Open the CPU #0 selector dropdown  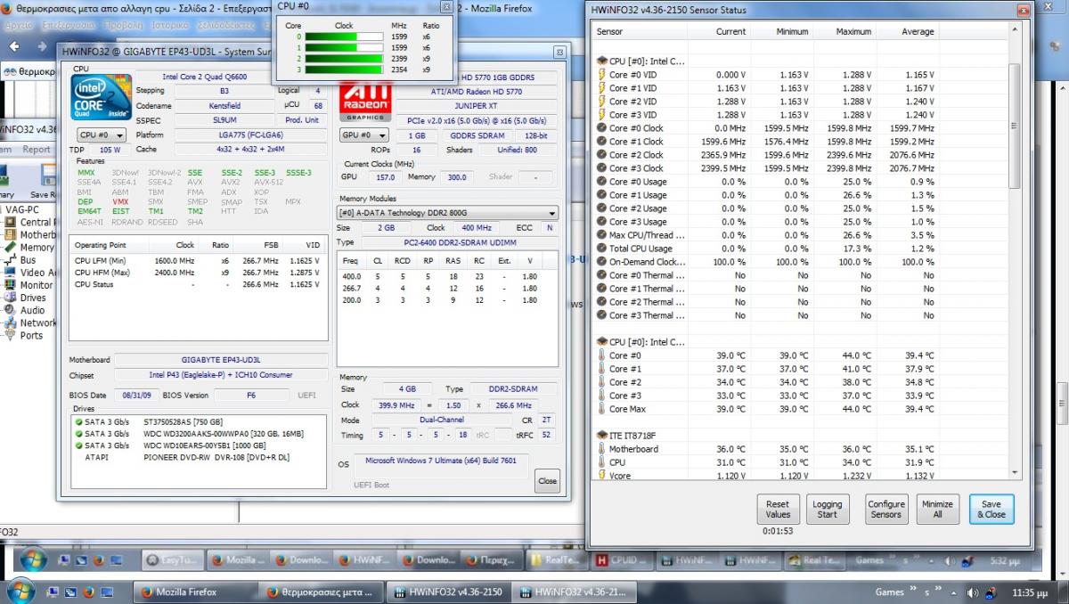click(x=102, y=135)
